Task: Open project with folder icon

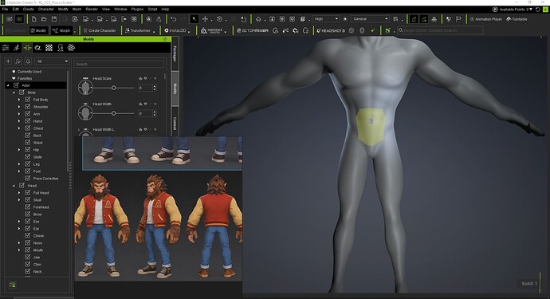Action: pos(44,19)
